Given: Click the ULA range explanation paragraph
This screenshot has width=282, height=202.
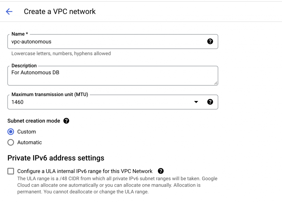Looking at the screenshot, I should [117, 185].
